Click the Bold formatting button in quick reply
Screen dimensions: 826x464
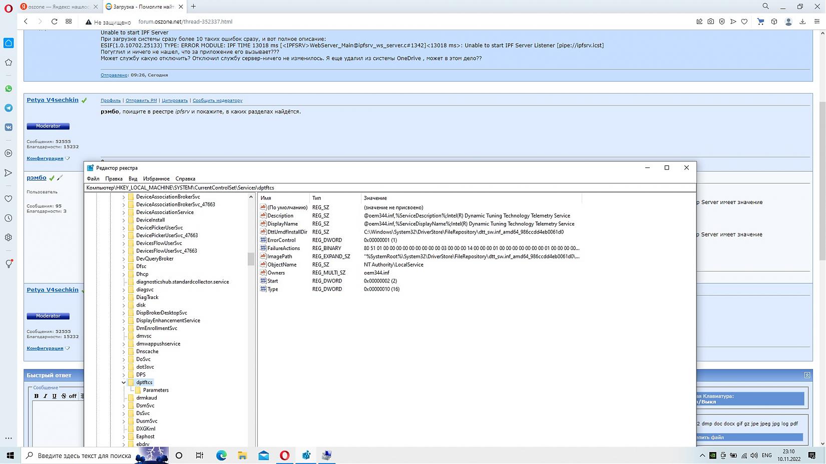(x=37, y=396)
